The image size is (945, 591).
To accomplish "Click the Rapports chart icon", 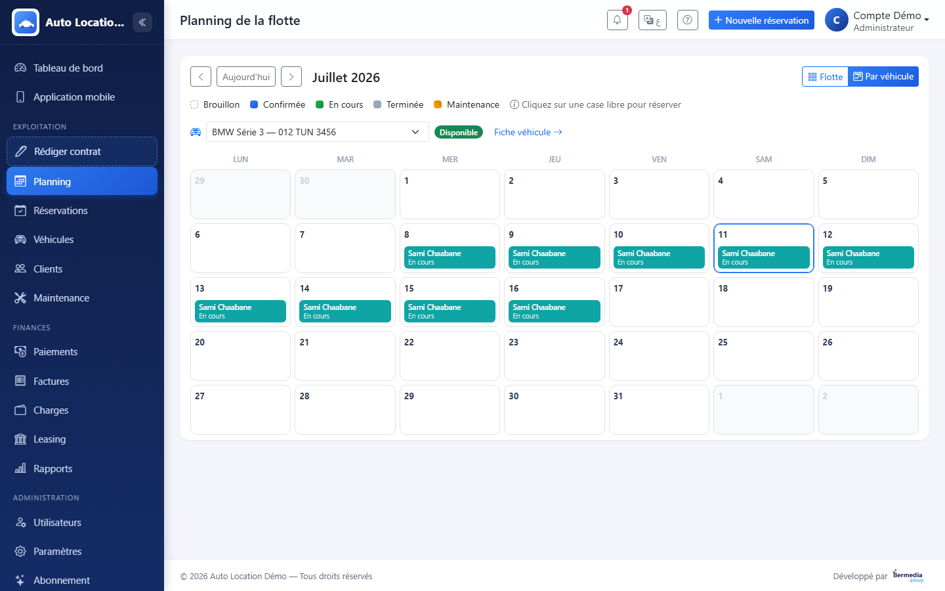I will [x=20, y=468].
